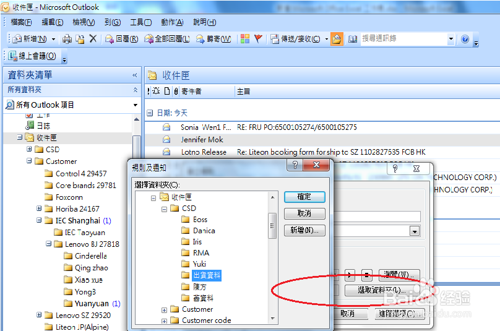Open the View (檢視) menu

(x=84, y=22)
